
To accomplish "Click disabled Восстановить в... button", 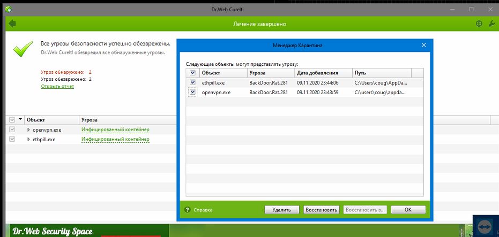I will pos(365,210).
